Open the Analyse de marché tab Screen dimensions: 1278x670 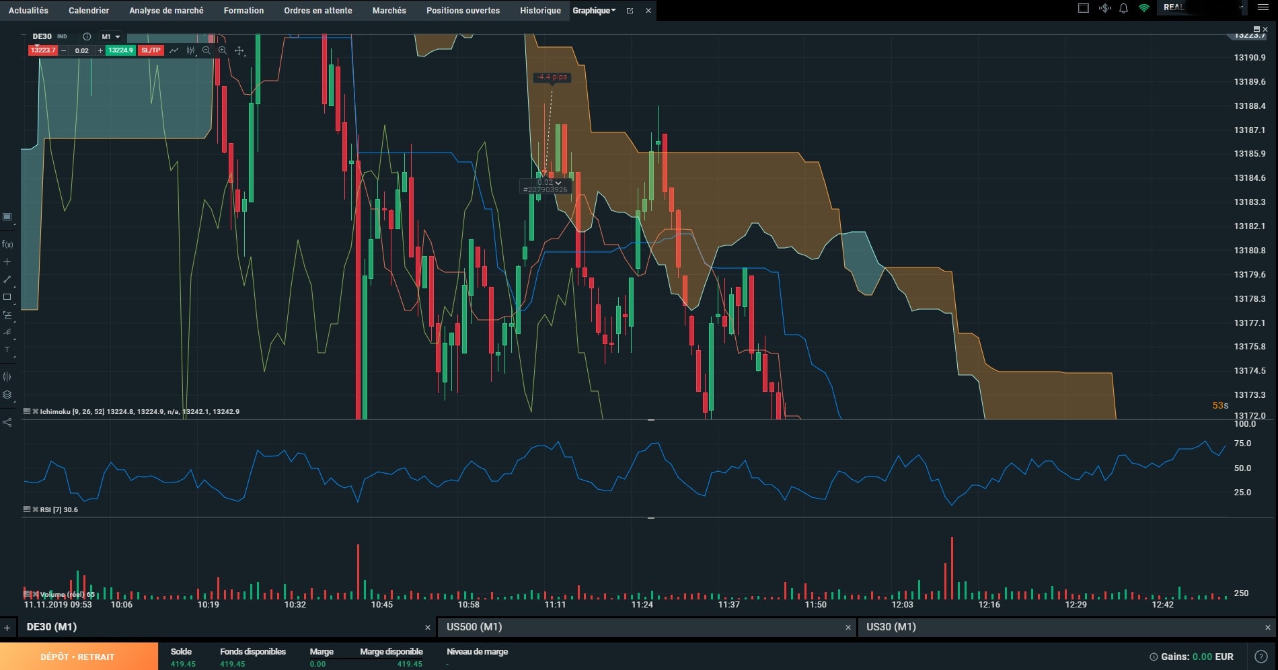tap(166, 11)
